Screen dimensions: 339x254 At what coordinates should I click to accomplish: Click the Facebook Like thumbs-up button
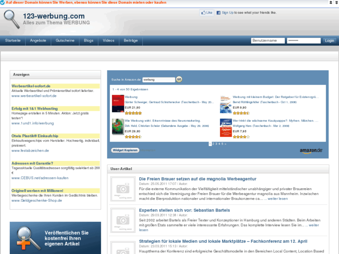coord(207,13)
